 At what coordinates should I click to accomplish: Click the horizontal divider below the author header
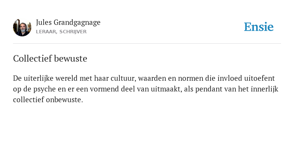tap(147, 44)
